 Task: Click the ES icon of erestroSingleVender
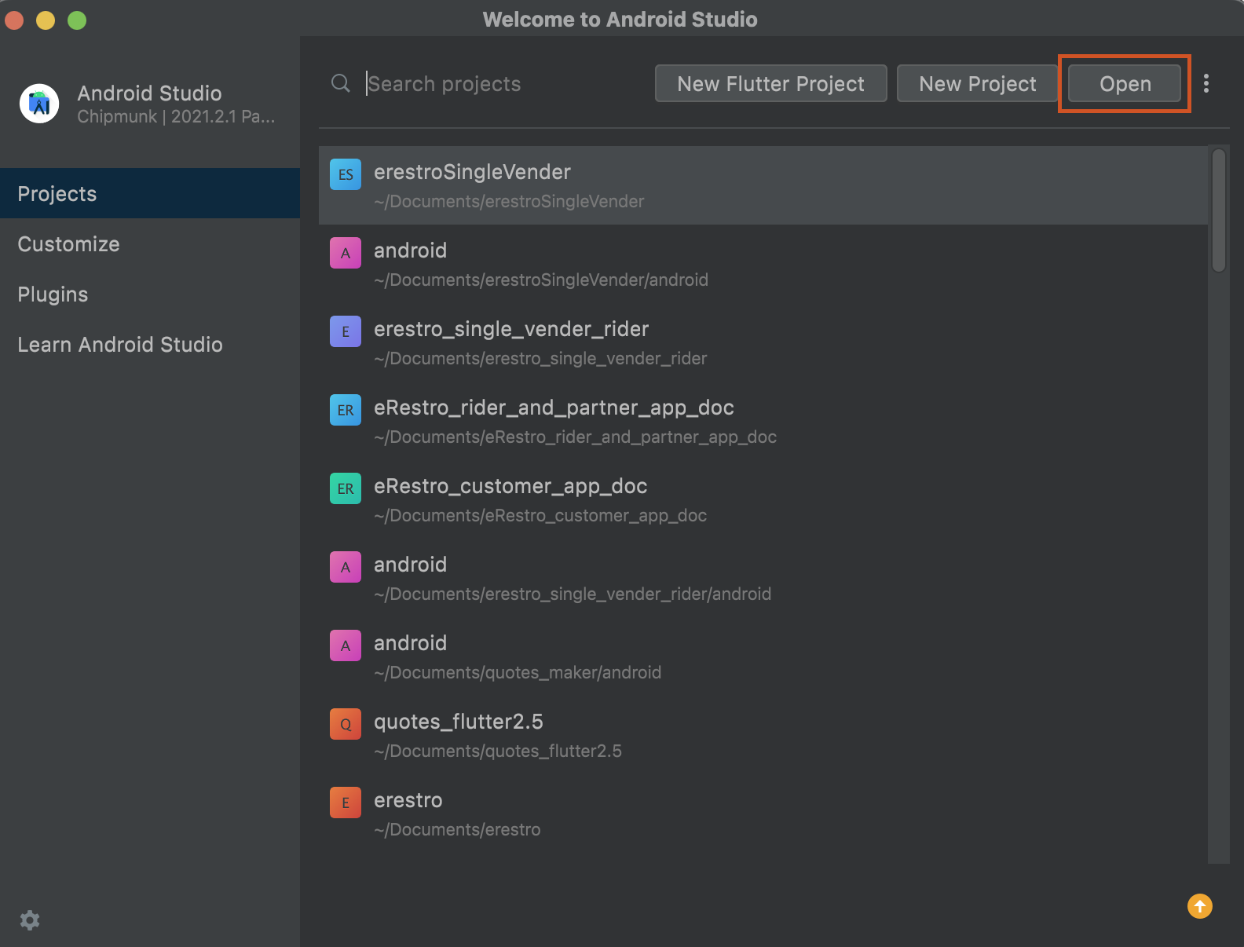(x=346, y=174)
